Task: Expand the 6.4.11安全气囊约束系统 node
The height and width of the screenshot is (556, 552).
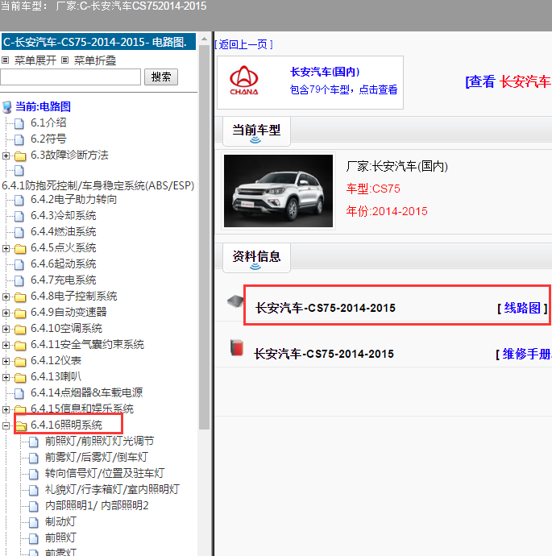Action: [x=6, y=345]
